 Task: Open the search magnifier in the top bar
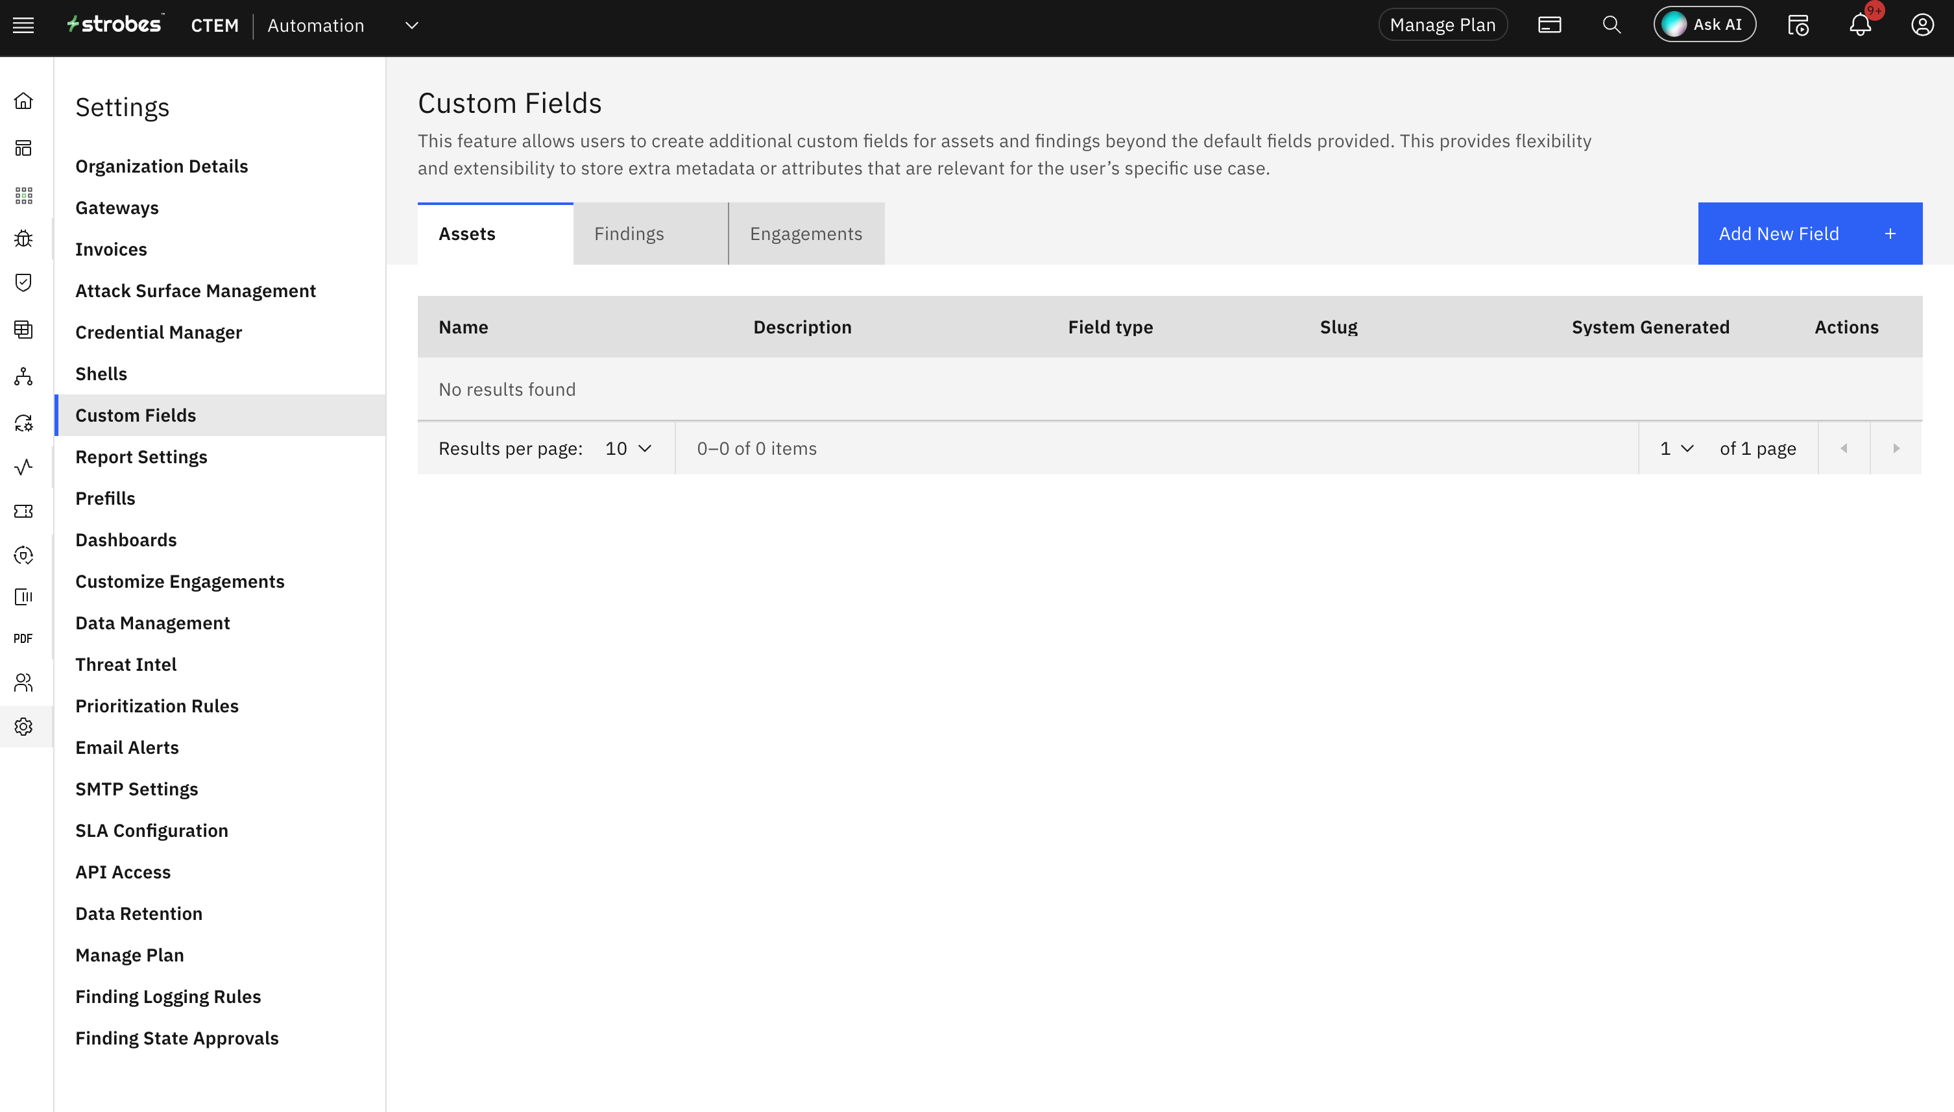pos(1611,25)
